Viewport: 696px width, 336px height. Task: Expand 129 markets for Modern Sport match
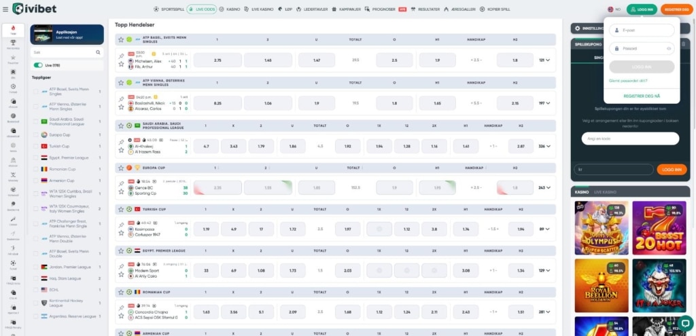(x=544, y=270)
